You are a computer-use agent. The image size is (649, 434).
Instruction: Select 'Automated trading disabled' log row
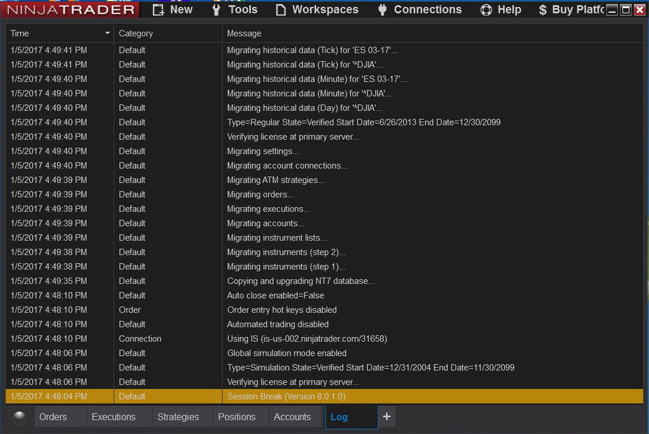click(324, 324)
